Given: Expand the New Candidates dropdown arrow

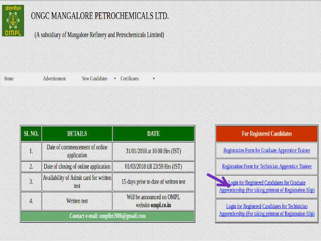Looking at the screenshot, I should (x=115, y=79).
